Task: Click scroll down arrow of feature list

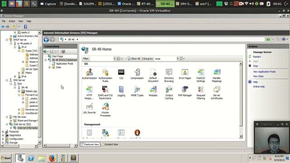Action: tap(241, 136)
